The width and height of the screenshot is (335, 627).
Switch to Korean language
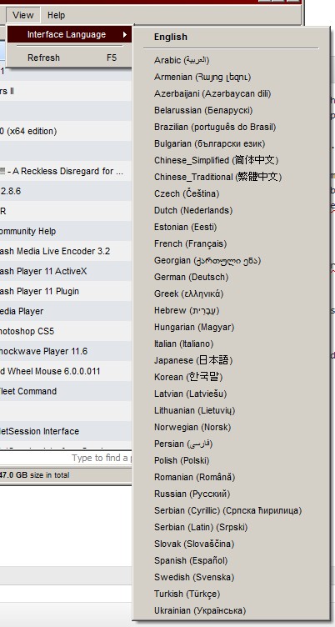(x=231, y=377)
